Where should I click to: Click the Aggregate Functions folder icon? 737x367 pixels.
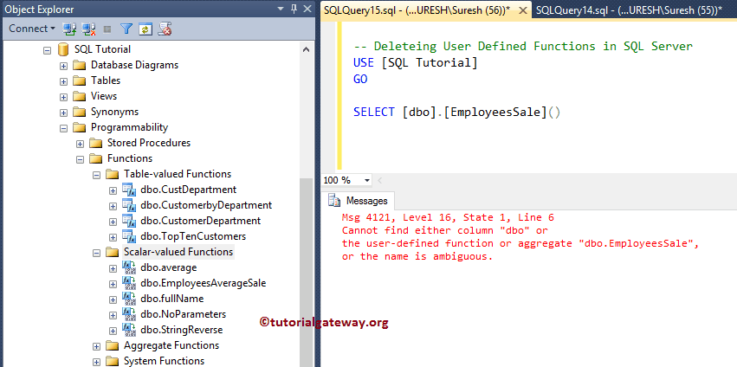tap(113, 345)
